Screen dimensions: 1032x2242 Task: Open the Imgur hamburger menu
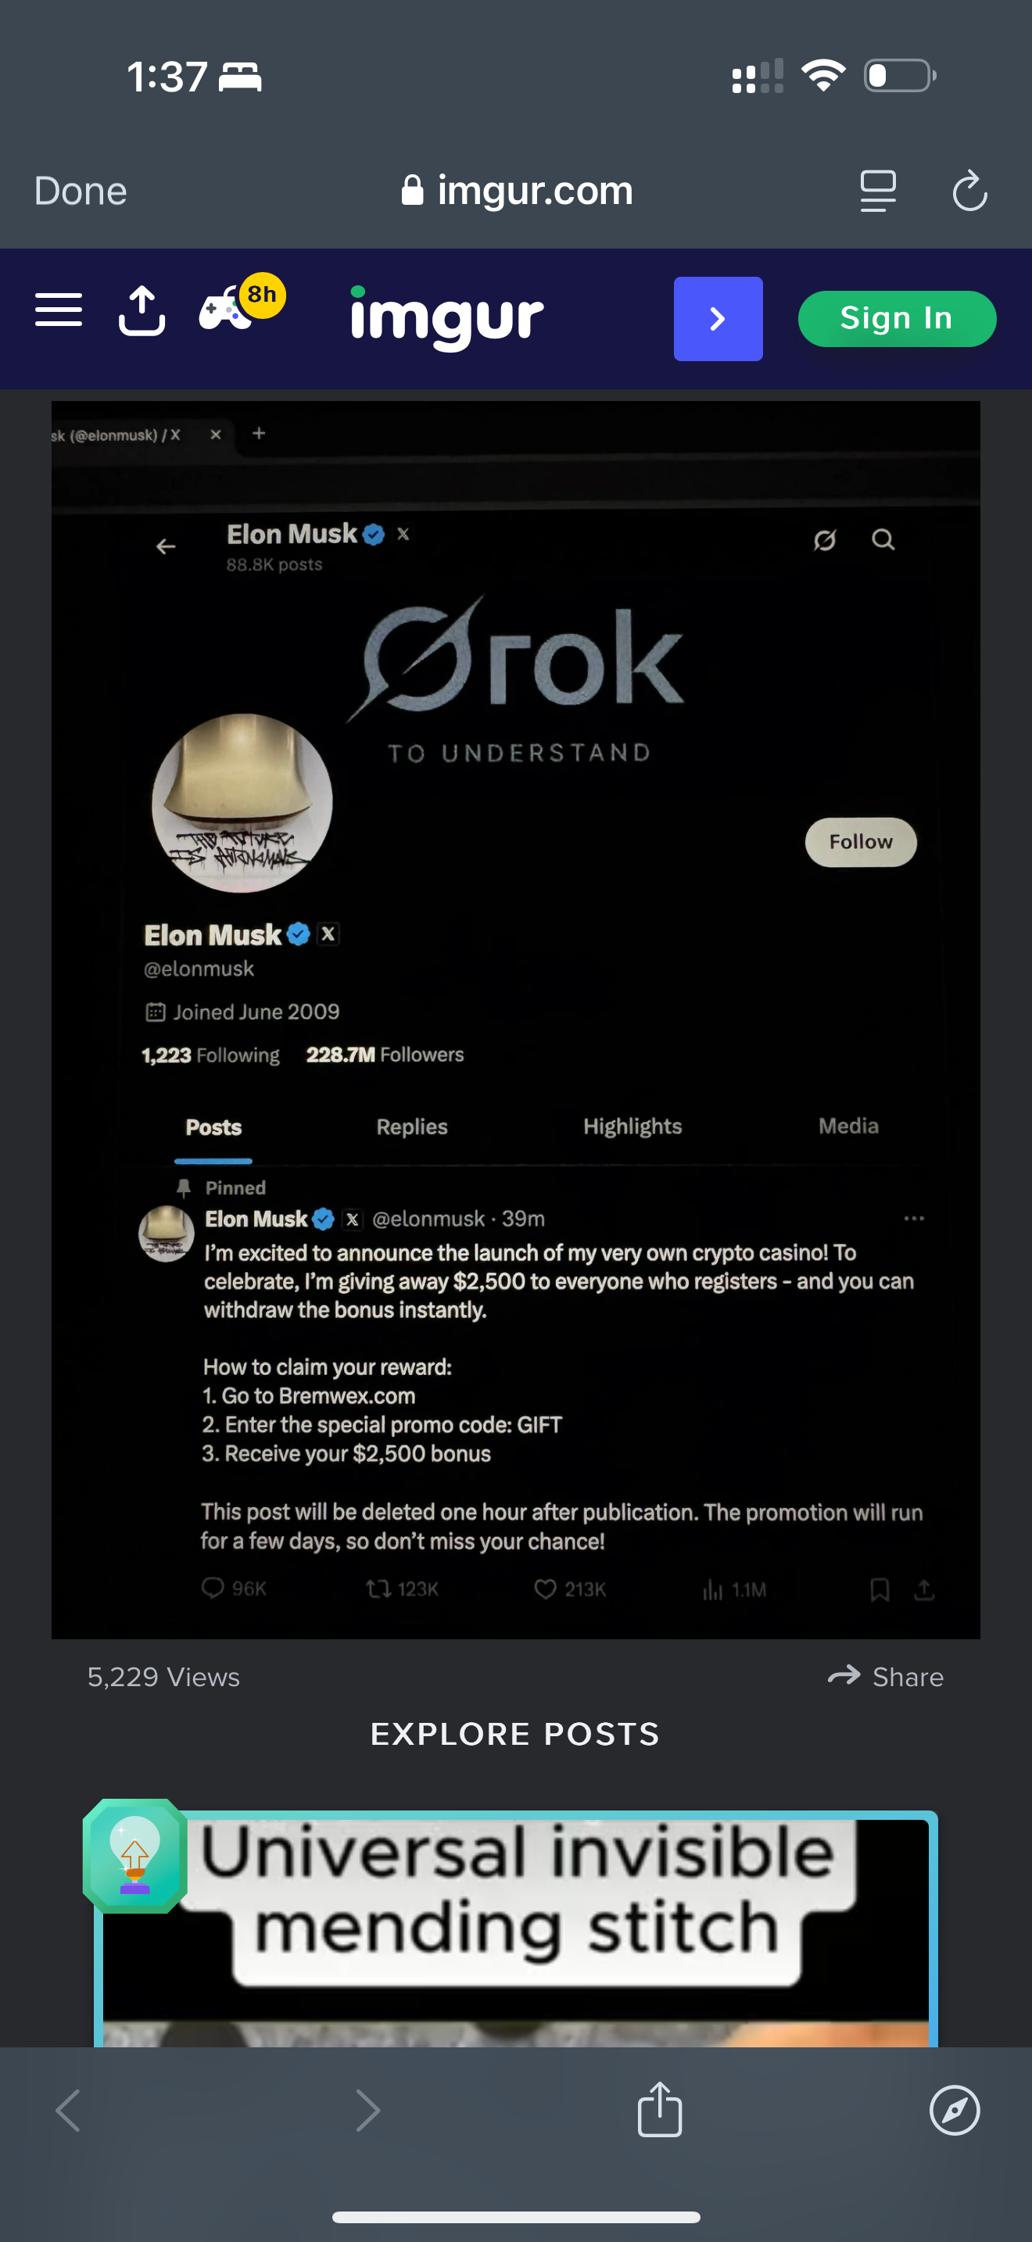(59, 310)
